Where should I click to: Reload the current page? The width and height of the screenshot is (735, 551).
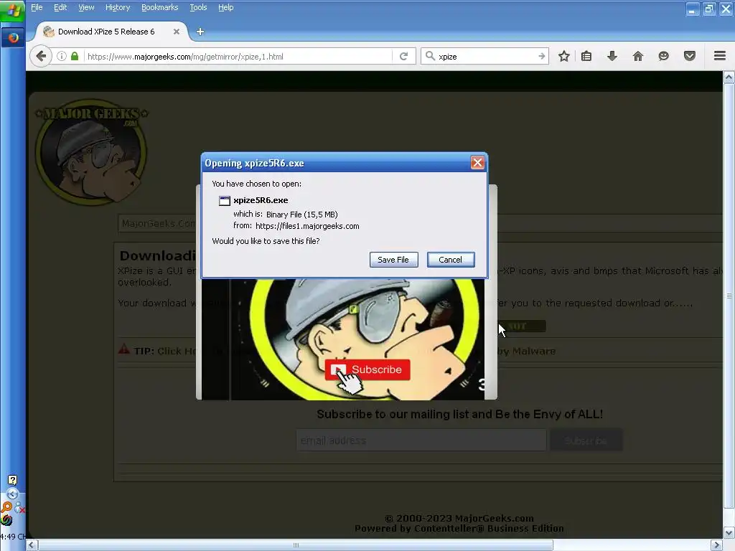click(x=403, y=56)
